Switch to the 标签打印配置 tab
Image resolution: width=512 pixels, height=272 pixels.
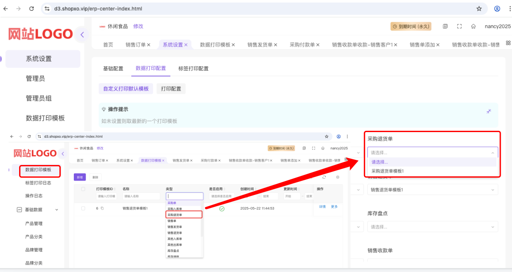pos(193,68)
